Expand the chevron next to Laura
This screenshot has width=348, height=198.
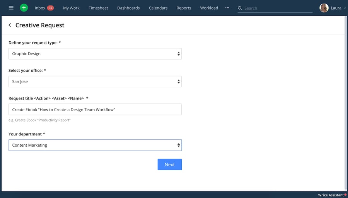pos(345,8)
